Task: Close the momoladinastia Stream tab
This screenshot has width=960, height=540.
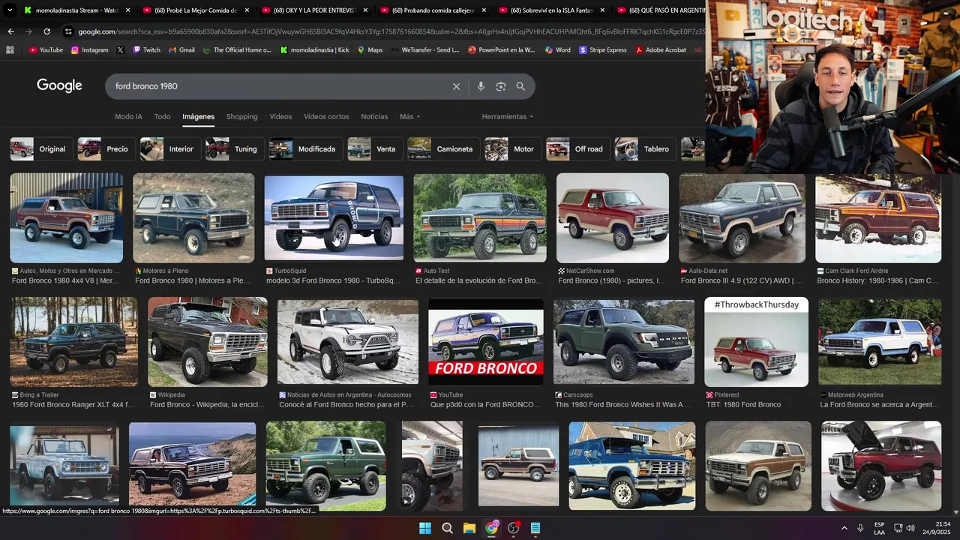Action: 127,10
